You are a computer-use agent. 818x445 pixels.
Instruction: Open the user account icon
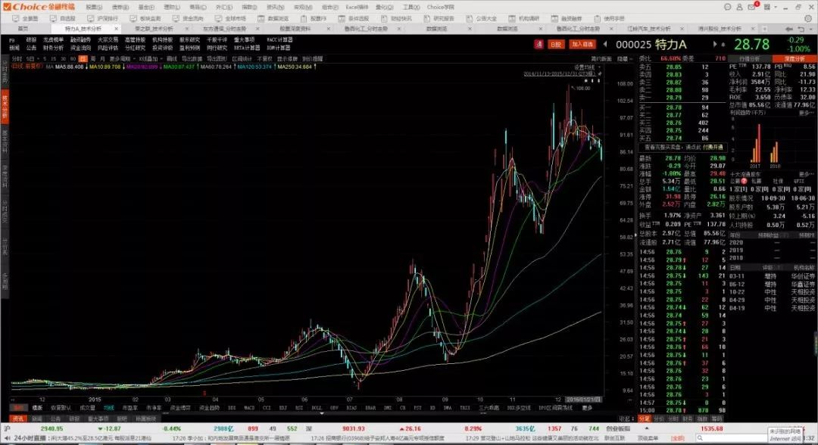pos(739,7)
